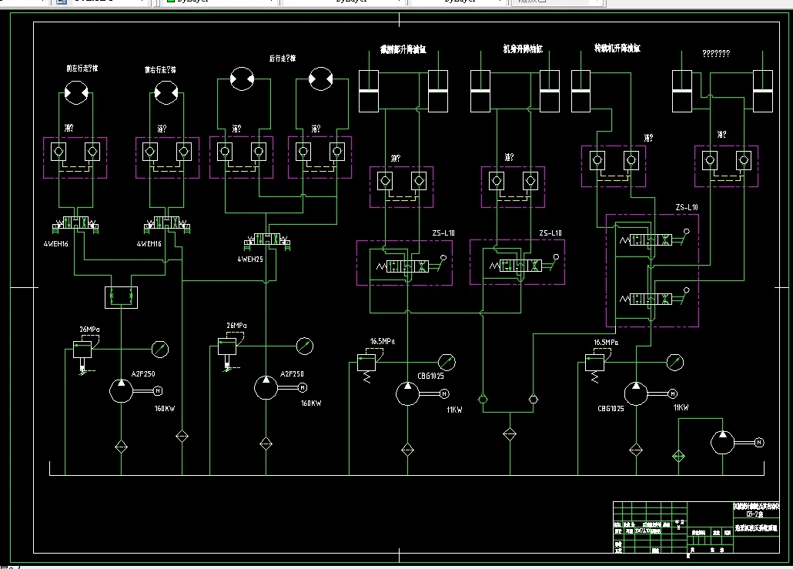793x569 pixels.
Task: Select the 后行走?棒 title text
Action: (283, 59)
